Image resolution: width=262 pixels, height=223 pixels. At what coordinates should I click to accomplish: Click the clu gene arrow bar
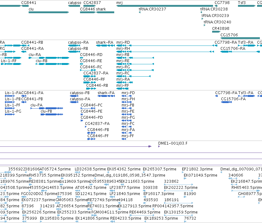point(49,12)
